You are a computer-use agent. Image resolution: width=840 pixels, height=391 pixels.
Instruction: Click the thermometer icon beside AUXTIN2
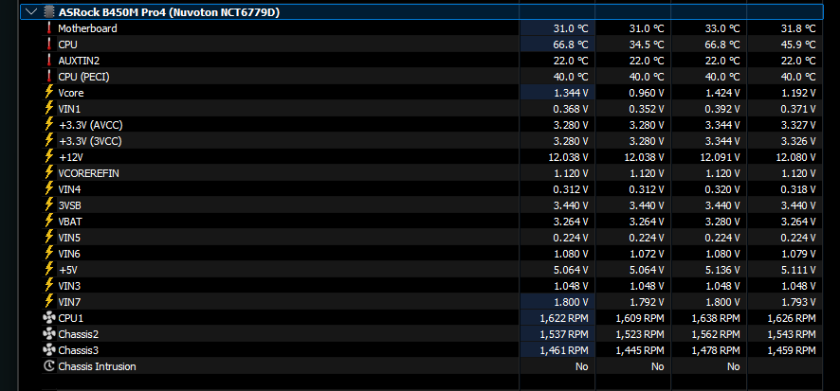pos(49,61)
